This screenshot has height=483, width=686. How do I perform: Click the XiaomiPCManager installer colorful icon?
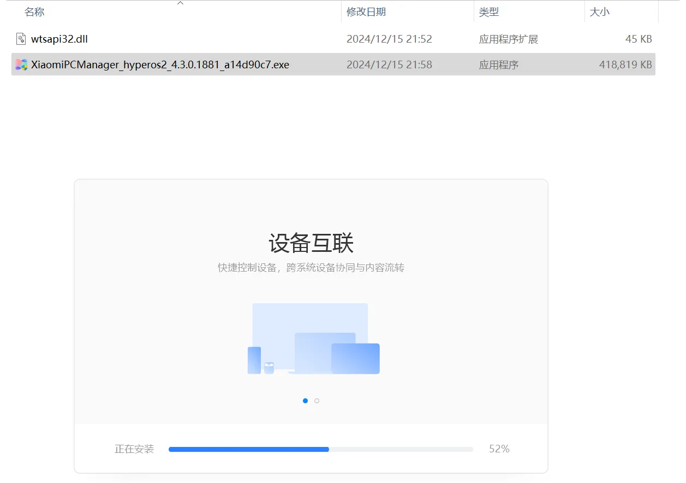(x=21, y=64)
